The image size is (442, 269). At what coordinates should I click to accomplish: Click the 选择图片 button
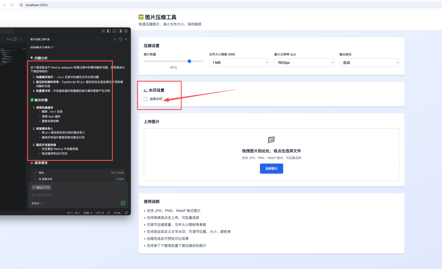pyautogui.click(x=271, y=169)
